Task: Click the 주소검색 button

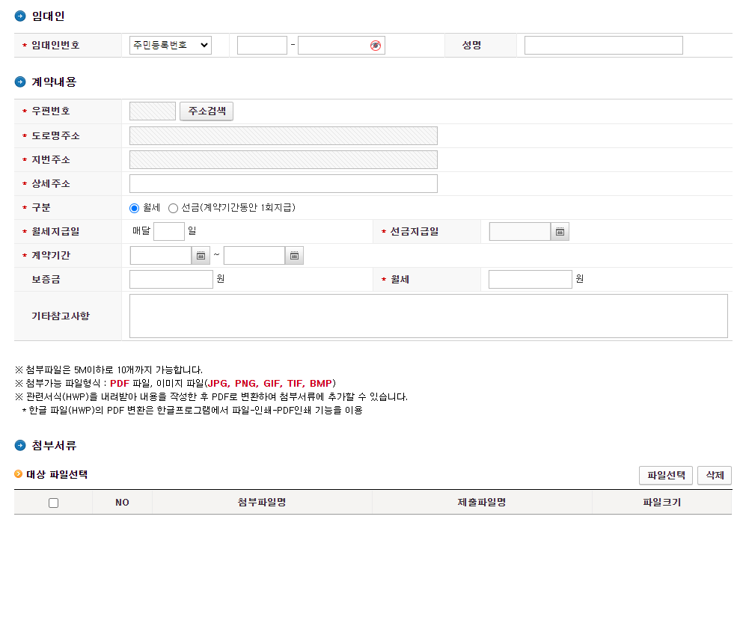Action: (207, 111)
